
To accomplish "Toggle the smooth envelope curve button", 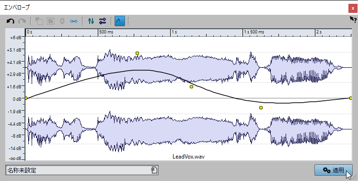I will pyautogui.click(x=120, y=21).
